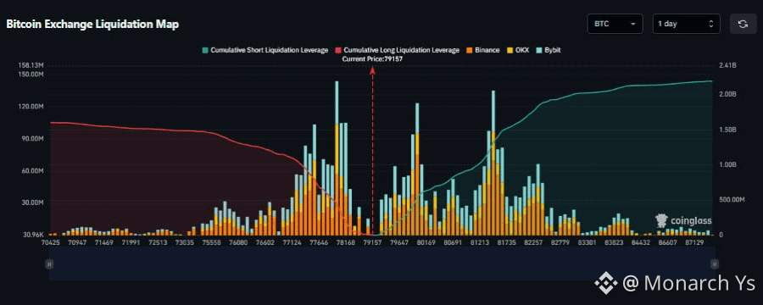763x305 pixels.
Task: Click the Bitcoin Exchange Liquidation Map title
Action: (92, 25)
